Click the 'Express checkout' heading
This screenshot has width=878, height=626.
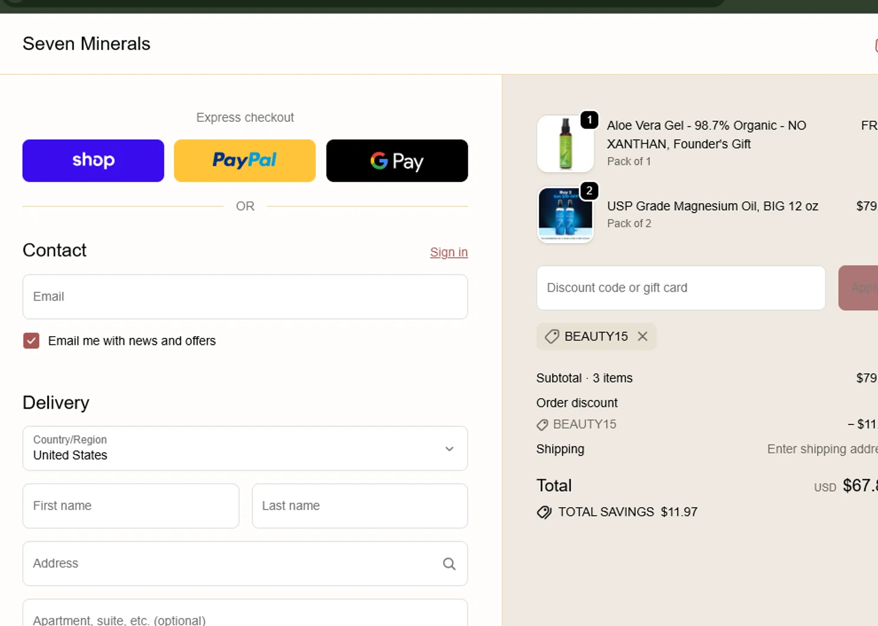(245, 118)
